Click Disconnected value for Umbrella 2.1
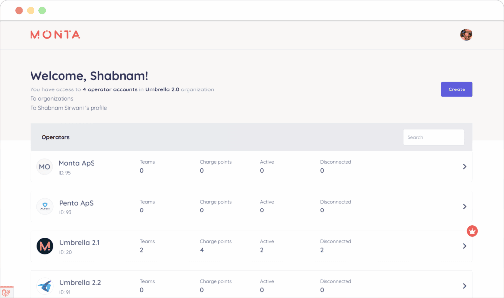Screen dimensions: 504x298 click(322, 250)
